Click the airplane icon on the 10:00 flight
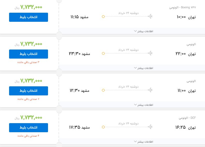 (150, 17)
